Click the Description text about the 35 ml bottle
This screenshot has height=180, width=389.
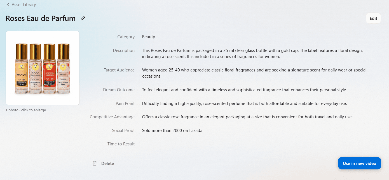(252, 54)
